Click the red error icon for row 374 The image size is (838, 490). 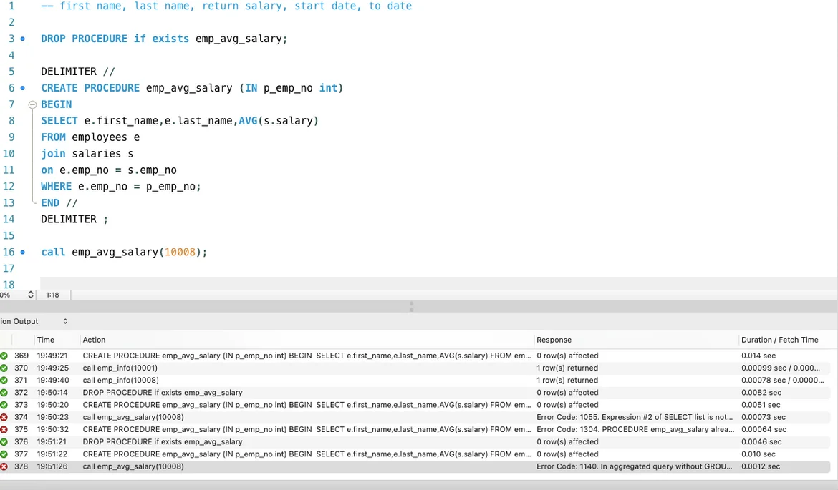tap(4, 417)
